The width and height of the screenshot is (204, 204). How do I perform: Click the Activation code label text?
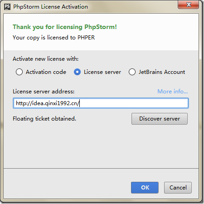click(x=46, y=72)
